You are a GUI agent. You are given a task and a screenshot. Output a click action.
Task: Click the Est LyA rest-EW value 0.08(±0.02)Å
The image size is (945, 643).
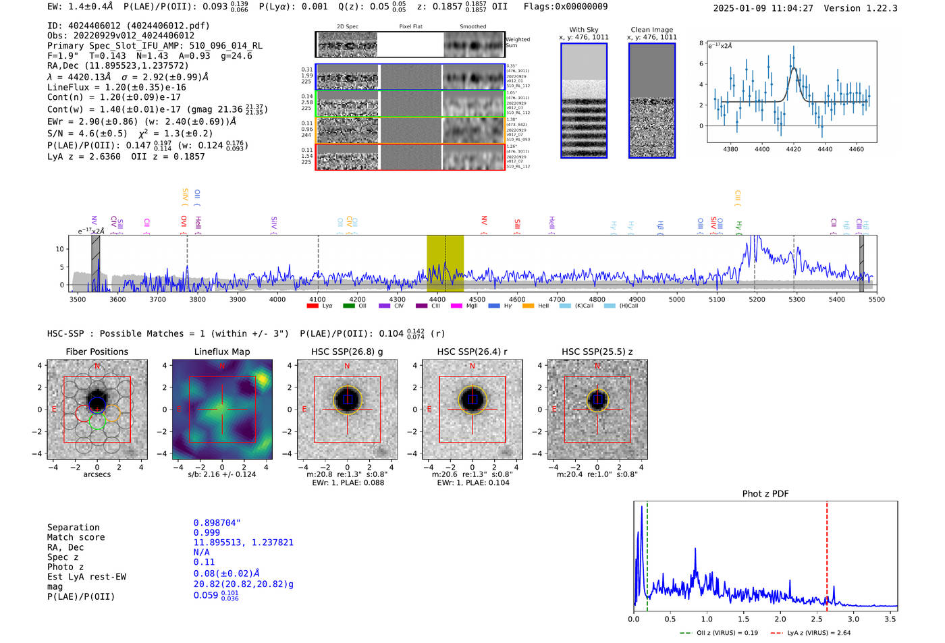tap(227, 574)
